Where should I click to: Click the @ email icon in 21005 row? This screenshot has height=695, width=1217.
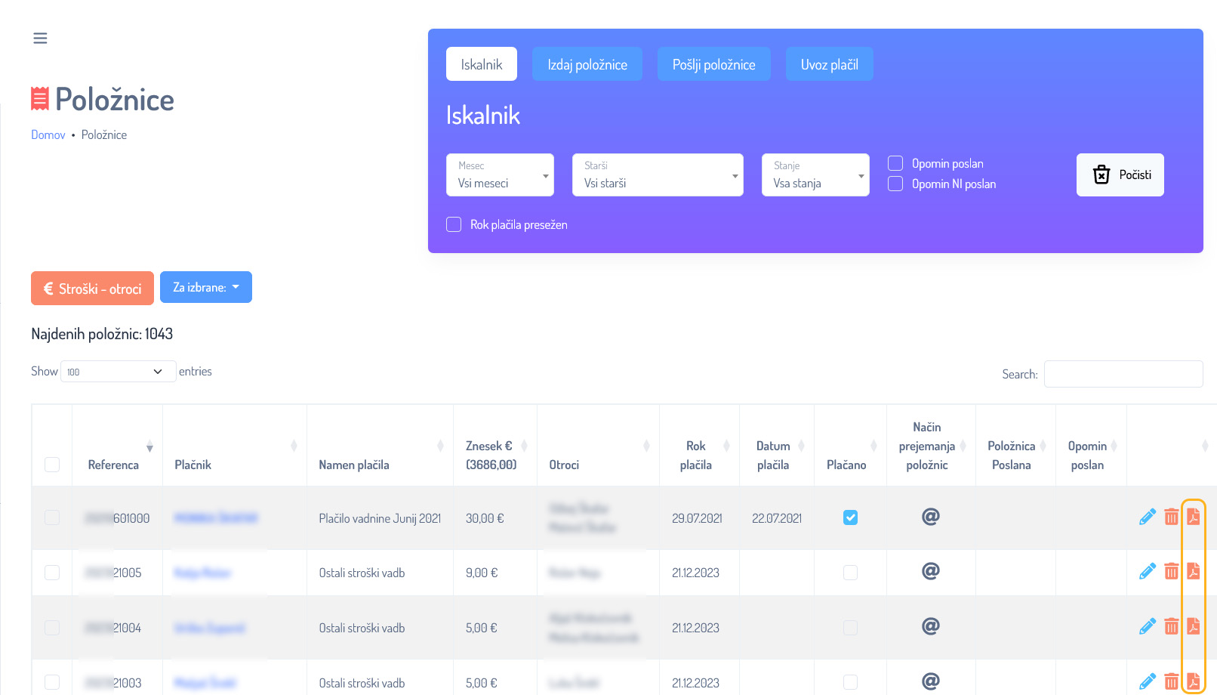pos(930,571)
